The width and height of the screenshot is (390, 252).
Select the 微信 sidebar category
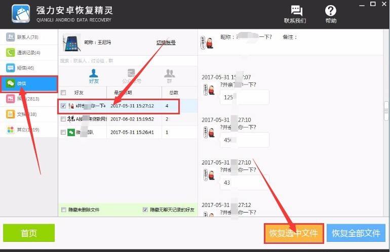pyautogui.click(x=29, y=83)
